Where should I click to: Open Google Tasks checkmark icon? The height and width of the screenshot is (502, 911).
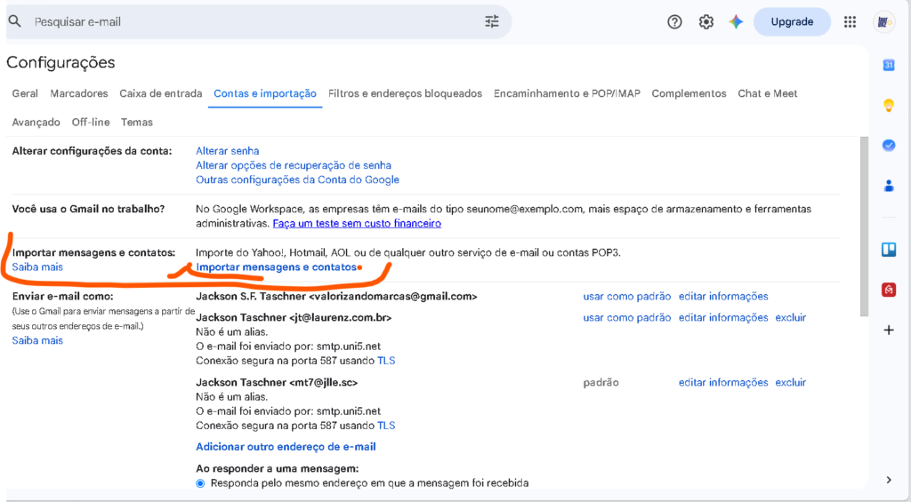pos(889,145)
